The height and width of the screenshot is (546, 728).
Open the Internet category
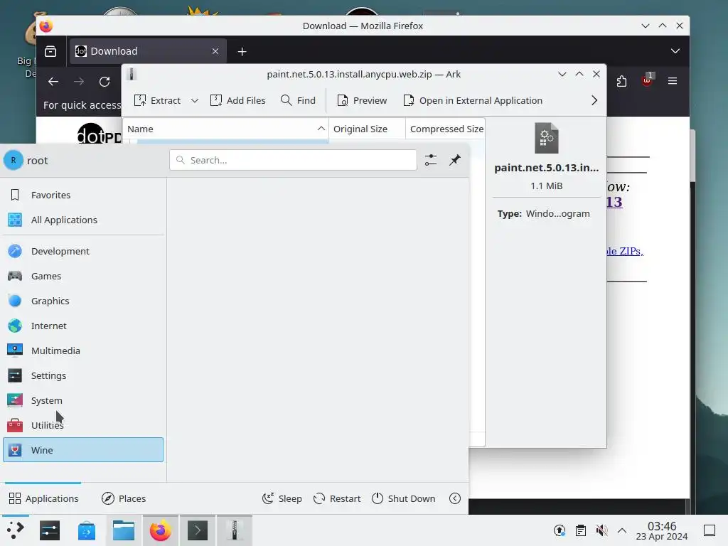(83, 326)
